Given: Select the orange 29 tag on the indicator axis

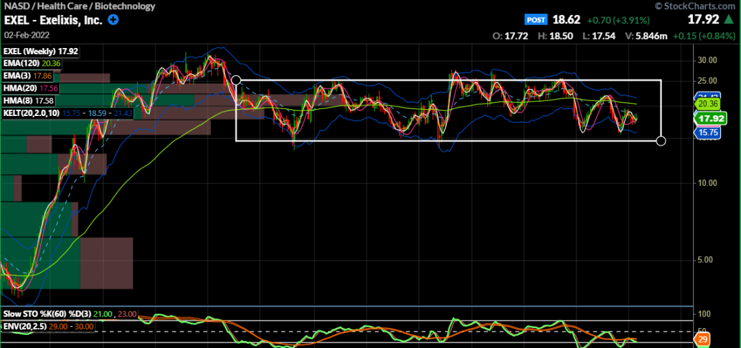Looking at the screenshot, I should tap(702, 340).
